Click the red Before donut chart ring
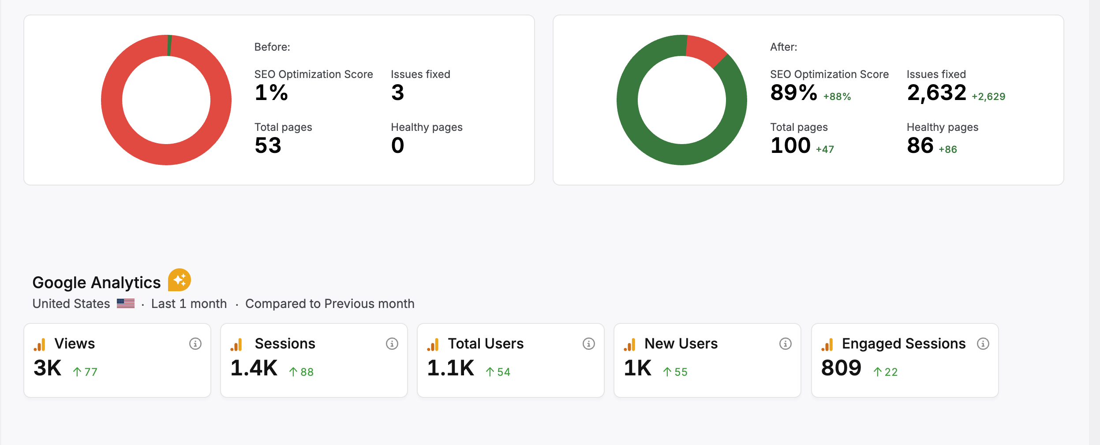 pyautogui.click(x=112, y=100)
